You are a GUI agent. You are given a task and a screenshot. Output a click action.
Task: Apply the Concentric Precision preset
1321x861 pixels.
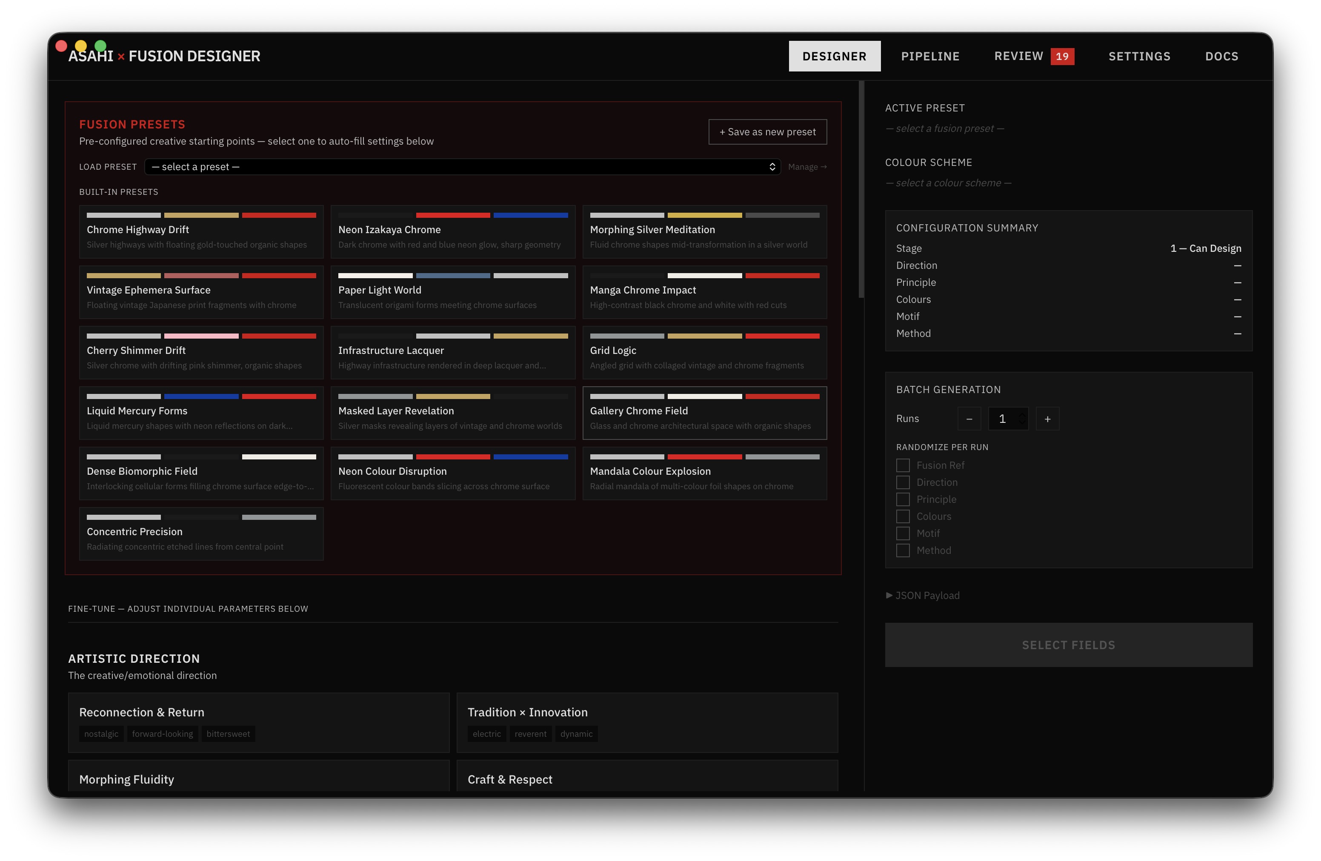coord(201,534)
